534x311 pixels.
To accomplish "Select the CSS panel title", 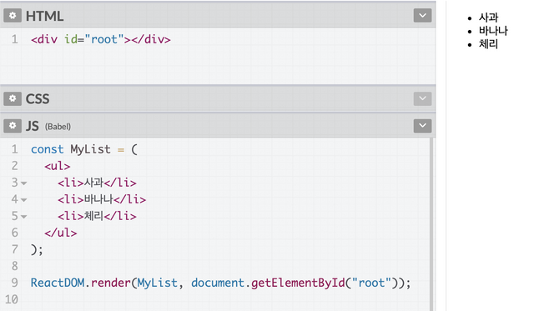I will [38, 99].
